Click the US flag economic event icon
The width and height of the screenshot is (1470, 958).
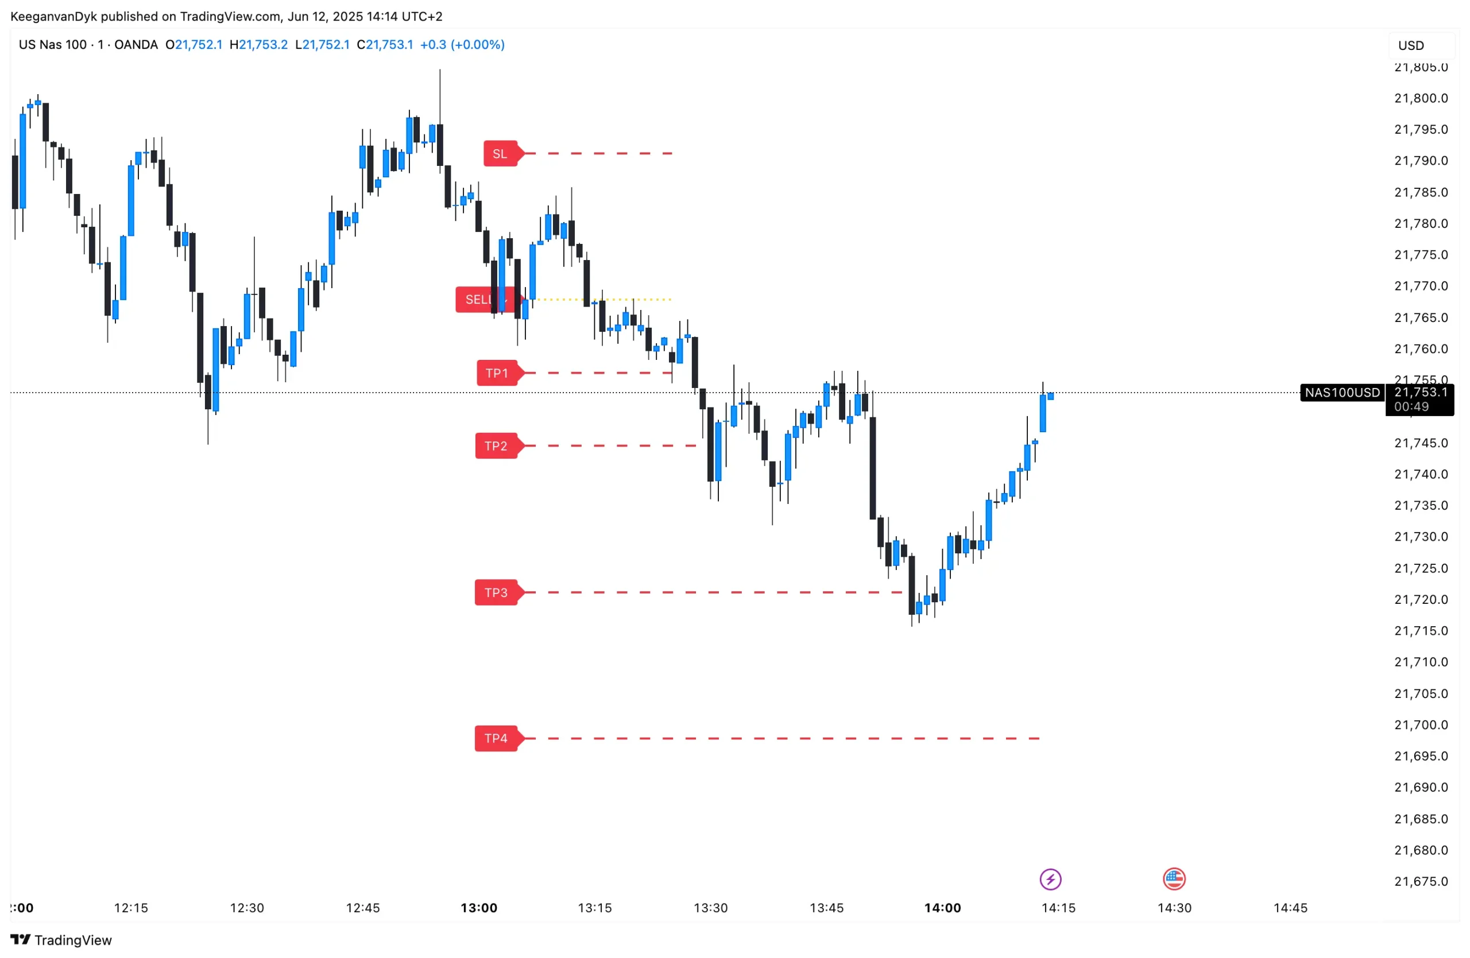[1174, 879]
